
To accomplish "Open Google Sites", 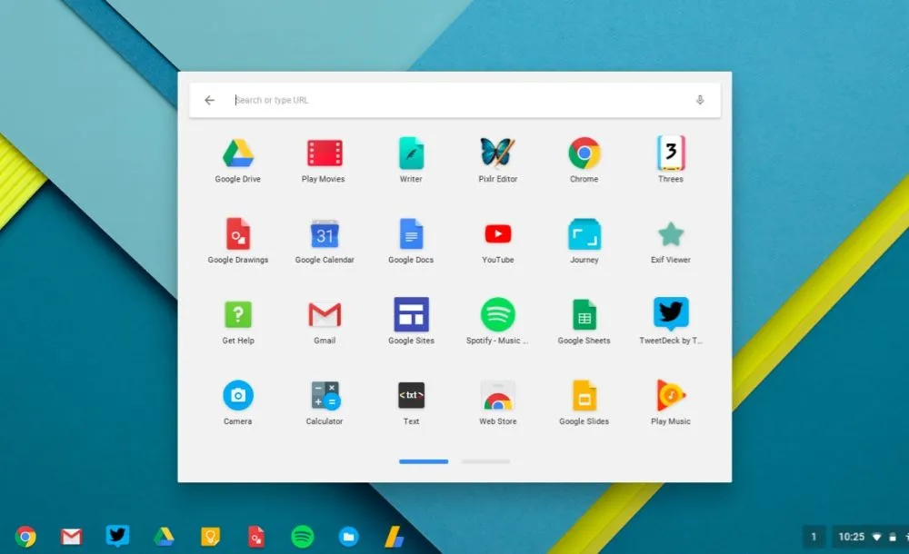I will [411, 314].
